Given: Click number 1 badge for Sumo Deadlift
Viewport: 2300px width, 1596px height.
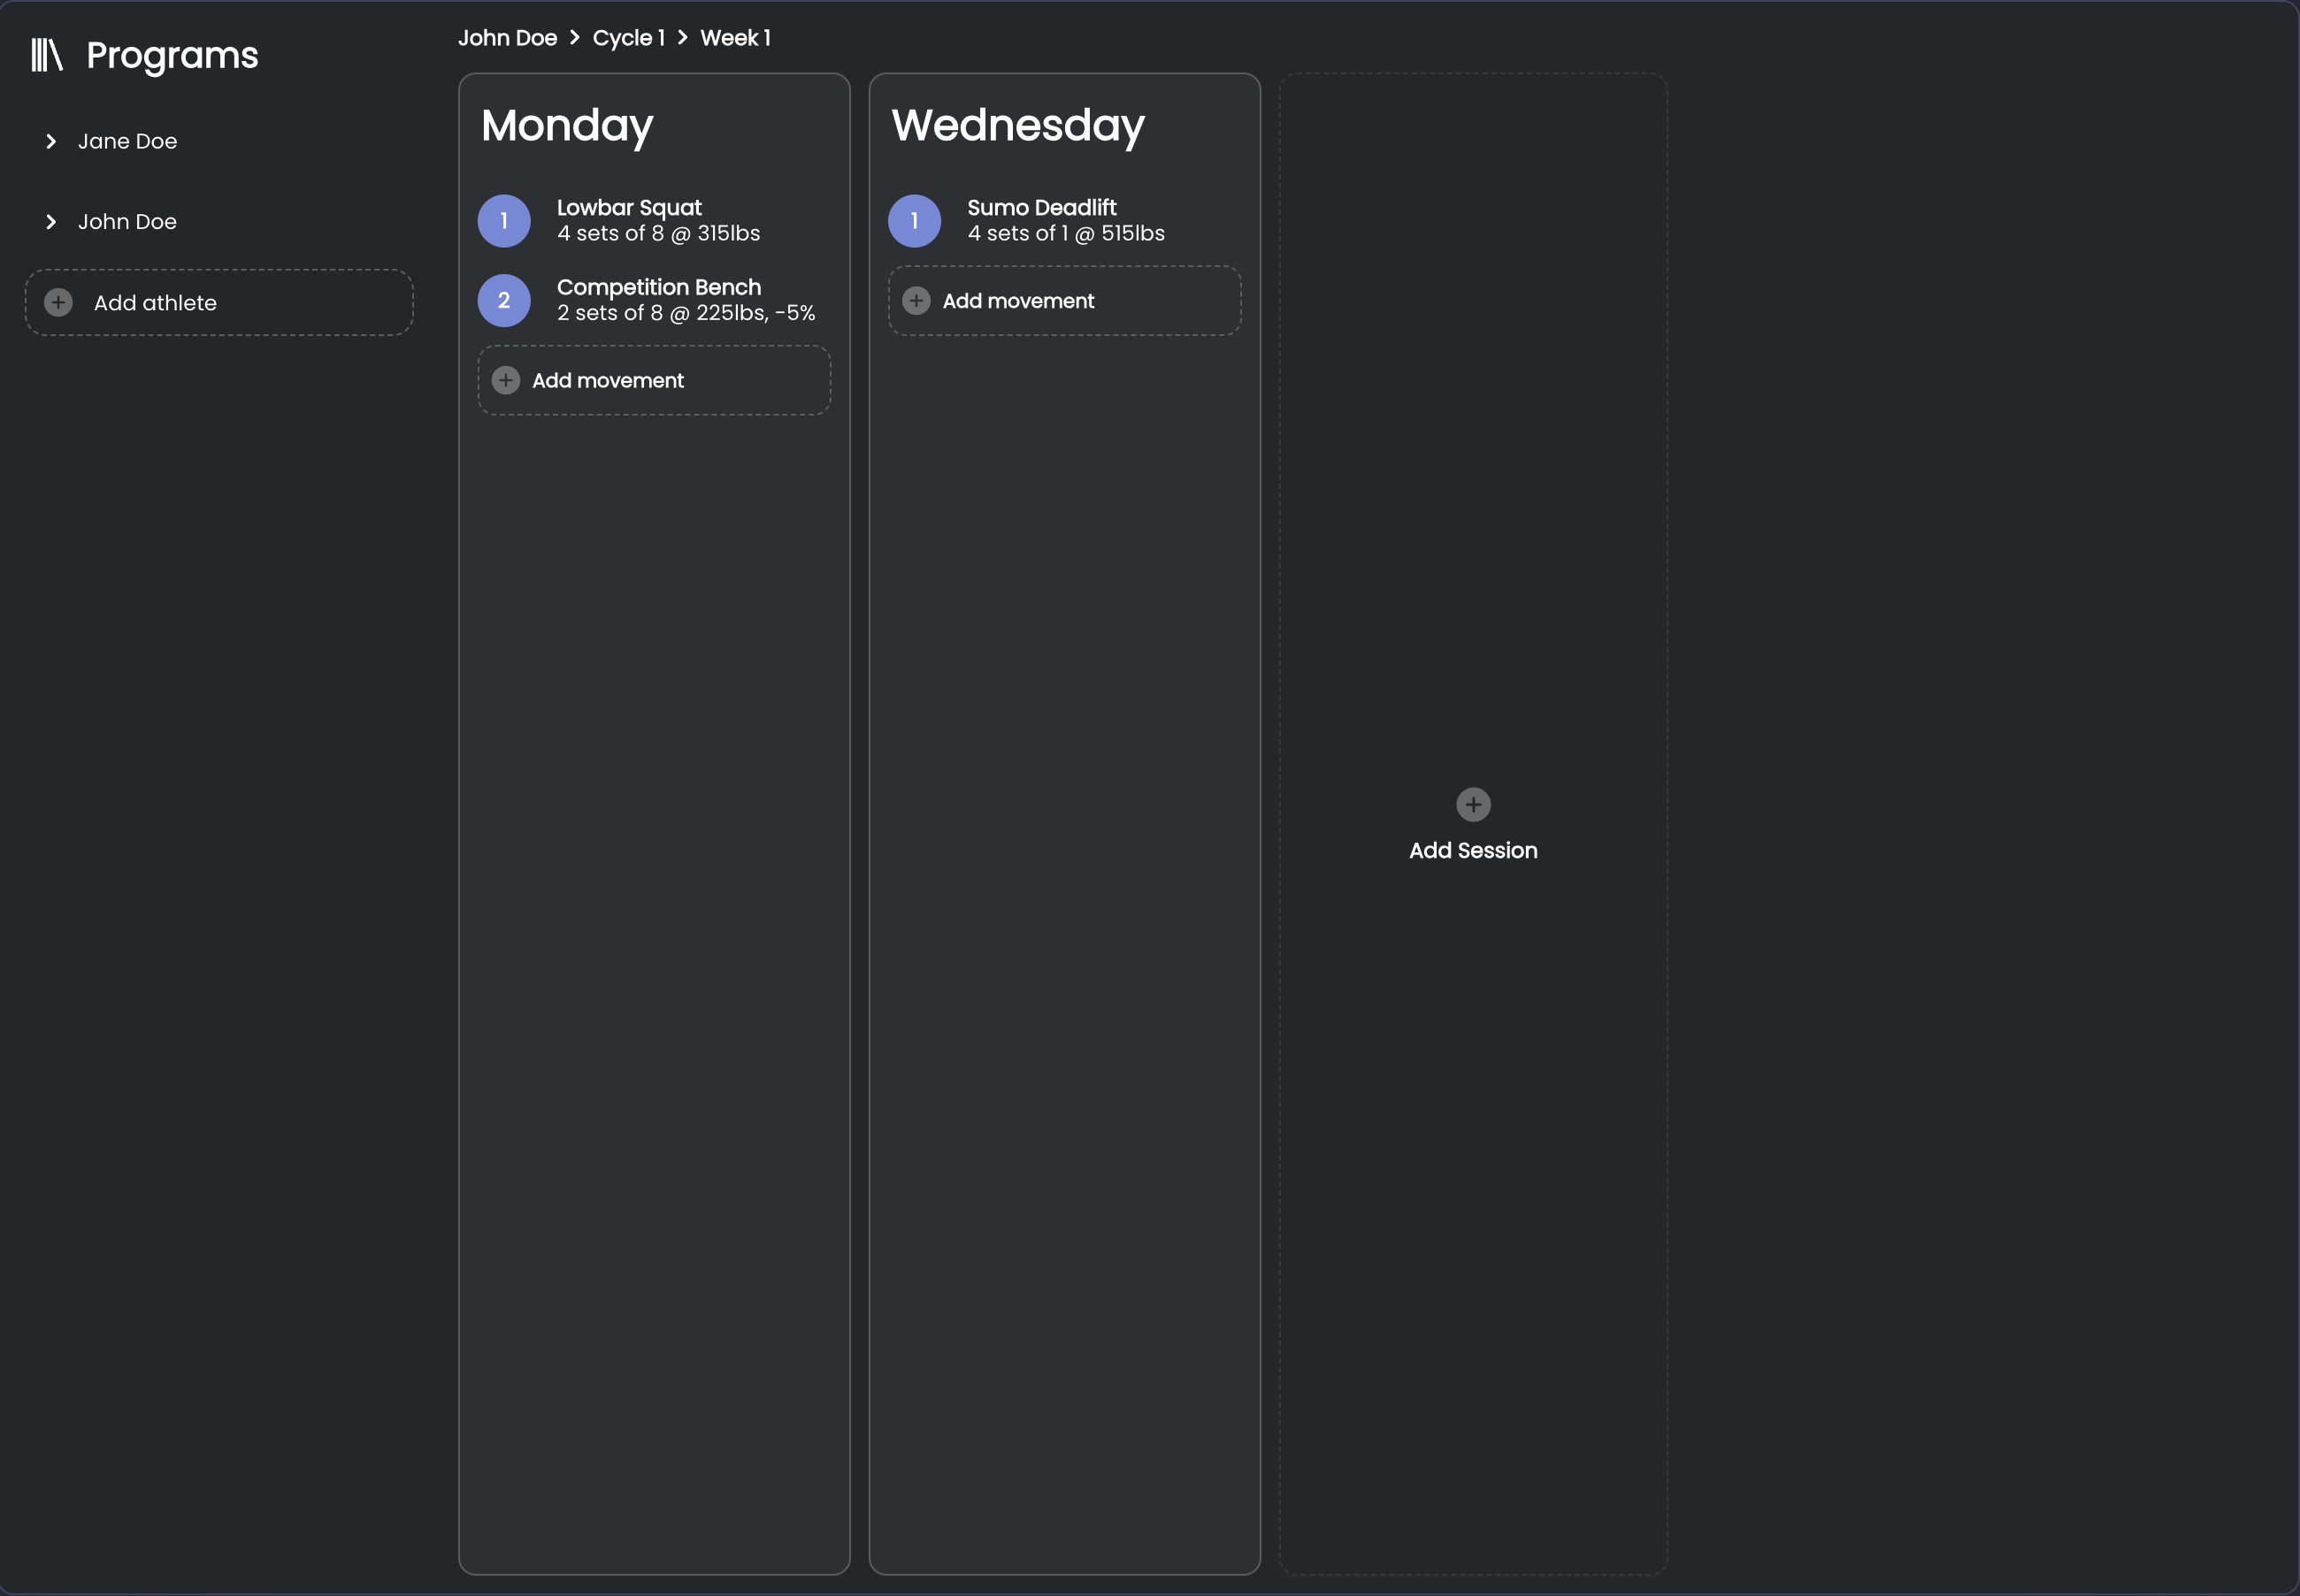Looking at the screenshot, I should [915, 221].
